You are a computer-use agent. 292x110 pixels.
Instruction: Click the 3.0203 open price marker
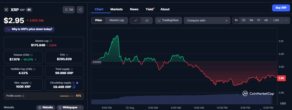[97, 62]
